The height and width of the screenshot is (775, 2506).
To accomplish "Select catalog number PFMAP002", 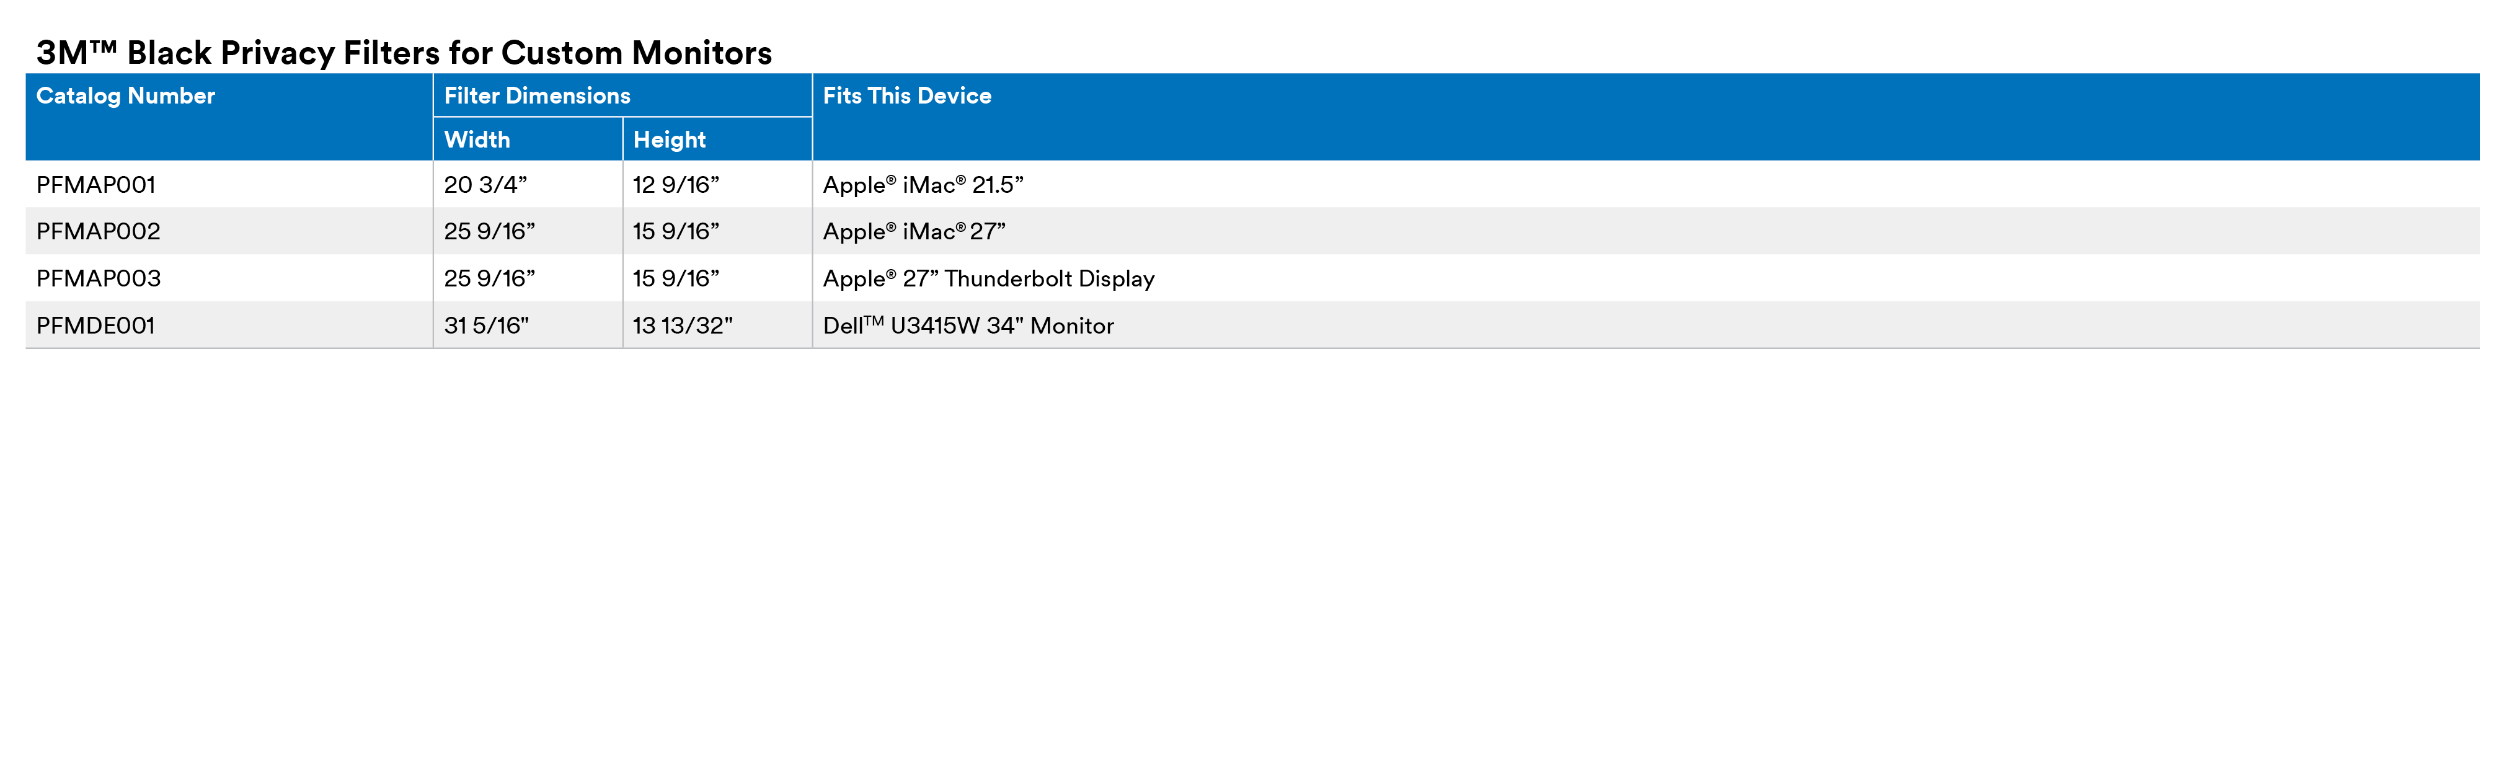I will point(98,231).
